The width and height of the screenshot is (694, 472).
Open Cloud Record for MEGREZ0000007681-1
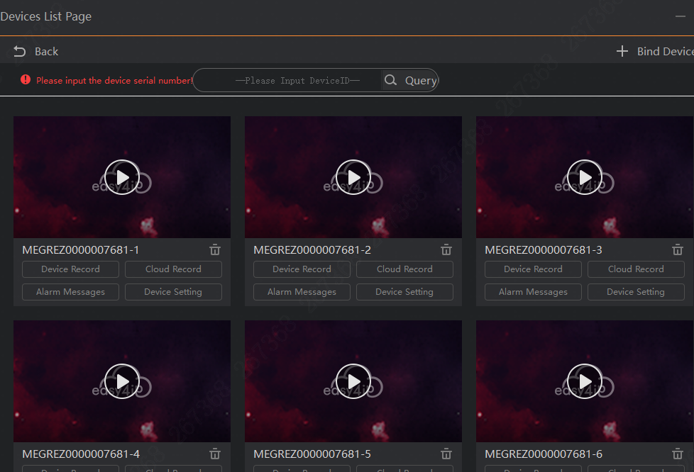coord(173,269)
